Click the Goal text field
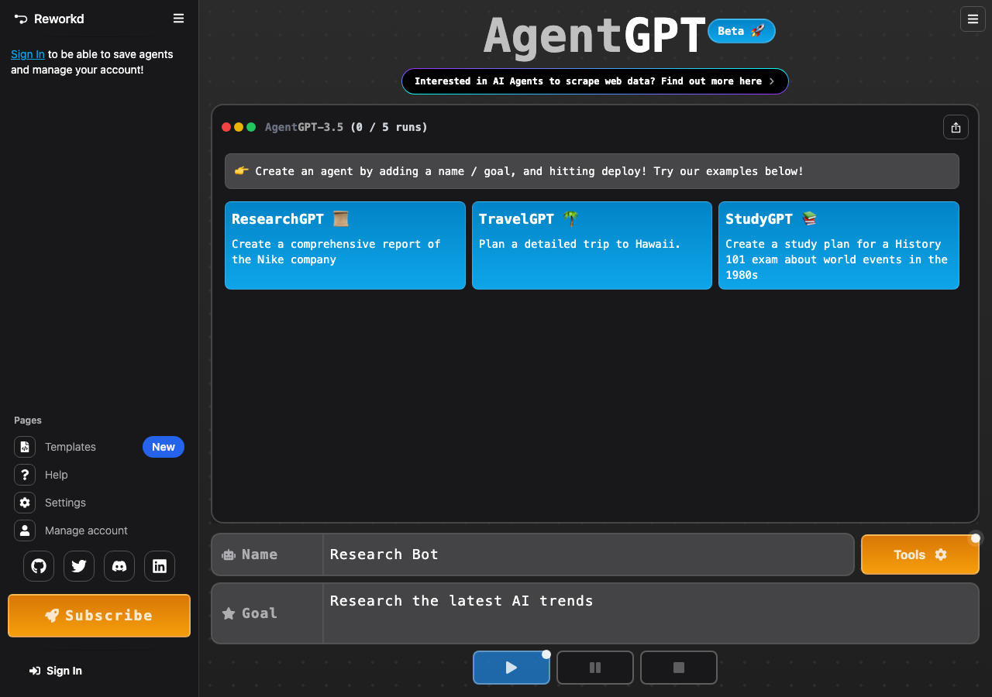992x697 pixels. [x=650, y=613]
